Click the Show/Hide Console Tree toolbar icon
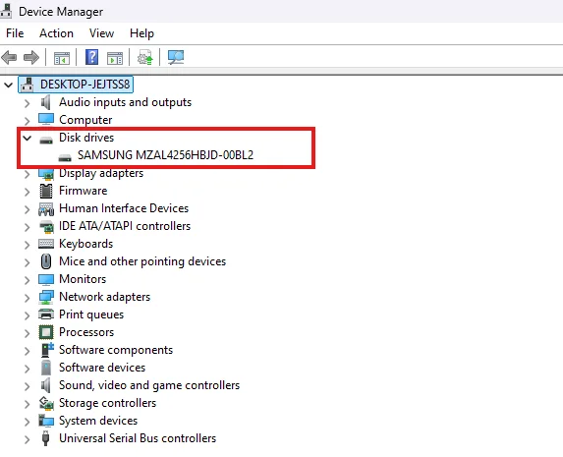The image size is (563, 457). 62,57
